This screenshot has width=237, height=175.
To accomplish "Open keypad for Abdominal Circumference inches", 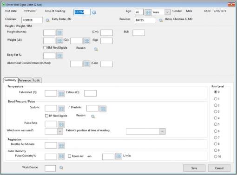I will coord(87,64).
